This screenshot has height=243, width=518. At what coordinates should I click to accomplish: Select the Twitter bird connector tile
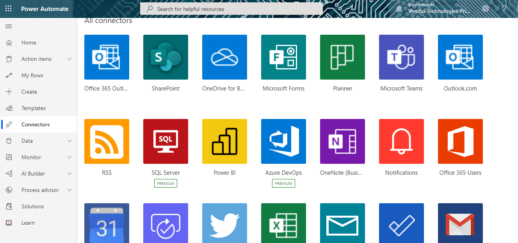point(224,223)
